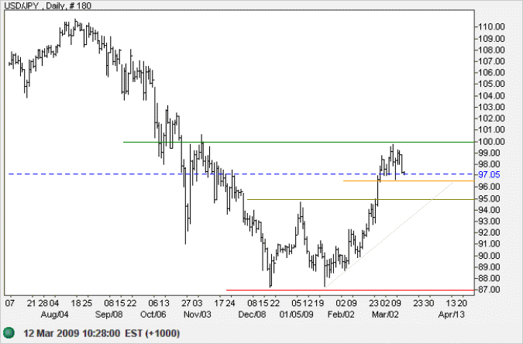Click the olive horizontal line at 95.00
The height and width of the screenshot is (344, 523).
tap(360, 200)
